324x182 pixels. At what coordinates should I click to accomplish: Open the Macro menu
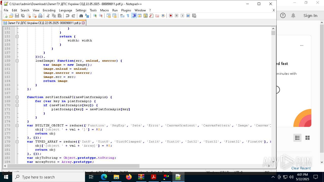(x=104, y=10)
